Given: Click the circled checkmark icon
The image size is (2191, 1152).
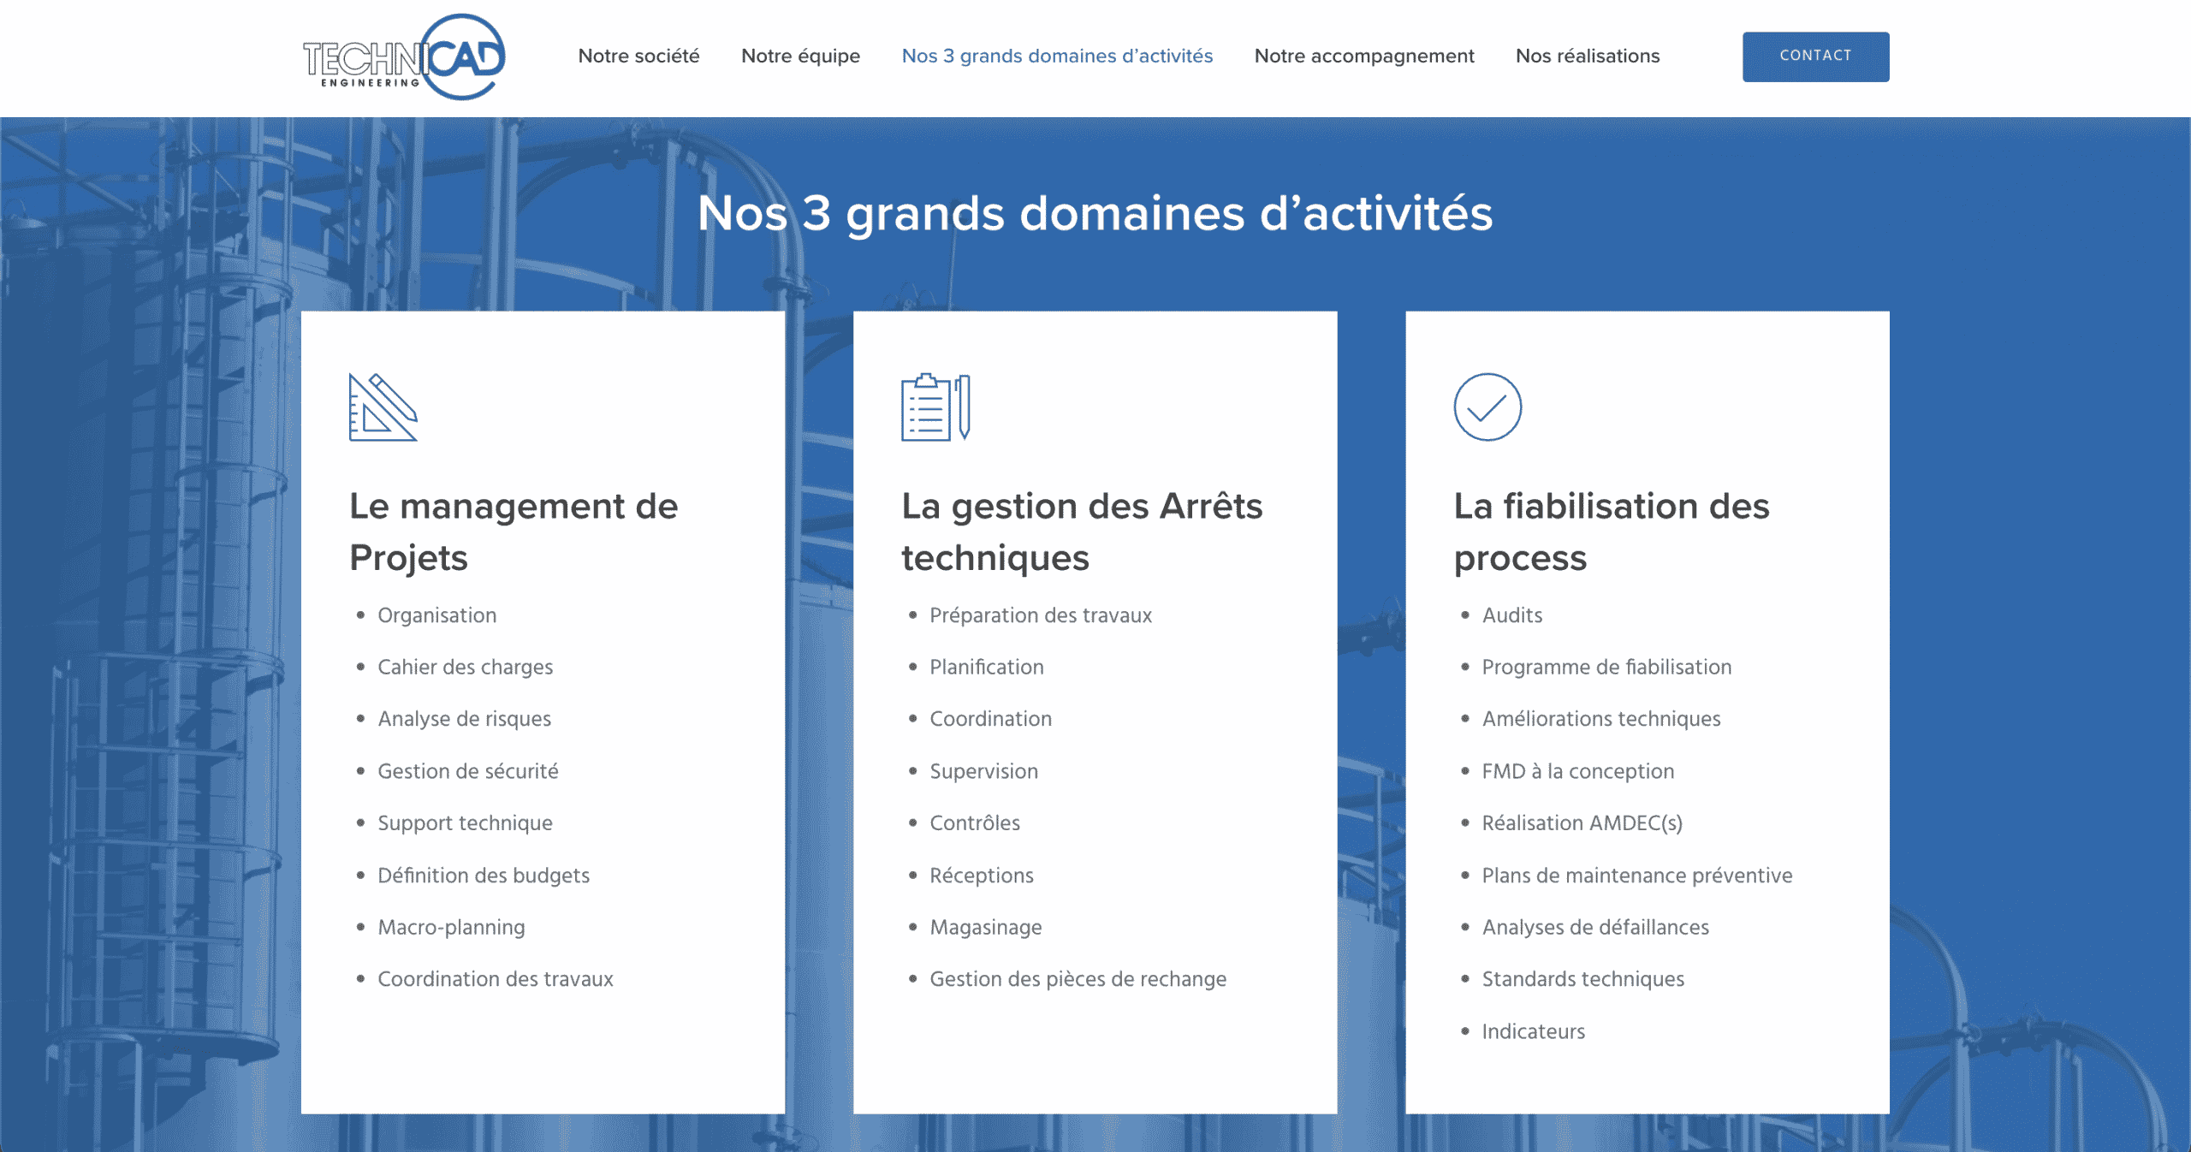Looking at the screenshot, I should [1487, 407].
